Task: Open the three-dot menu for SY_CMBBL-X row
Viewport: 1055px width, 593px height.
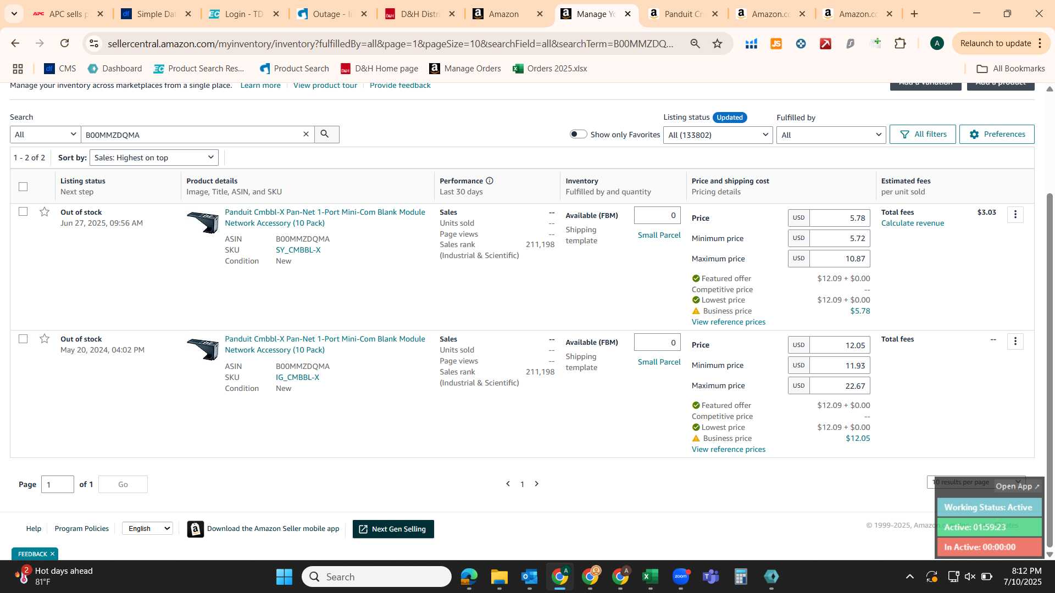Action: 1015,215
